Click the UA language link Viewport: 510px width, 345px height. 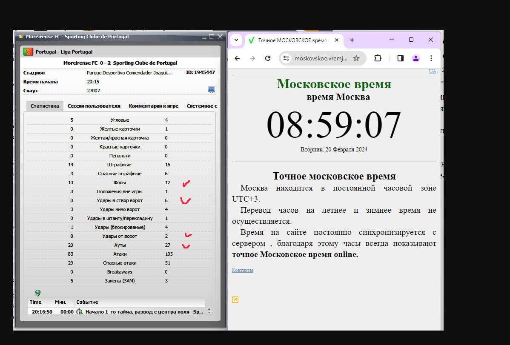click(x=432, y=71)
